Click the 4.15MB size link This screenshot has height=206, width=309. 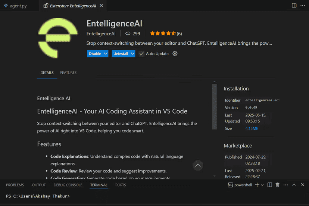tap(252, 129)
